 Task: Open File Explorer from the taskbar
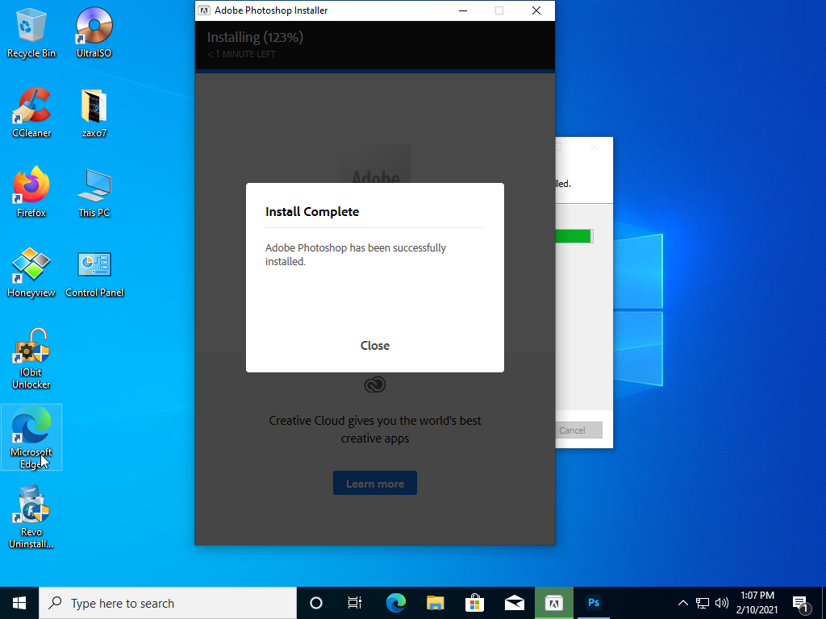coord(435,603)
